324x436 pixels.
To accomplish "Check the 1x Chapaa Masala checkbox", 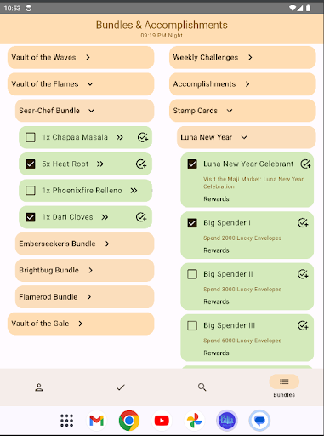I will point(31,137).
